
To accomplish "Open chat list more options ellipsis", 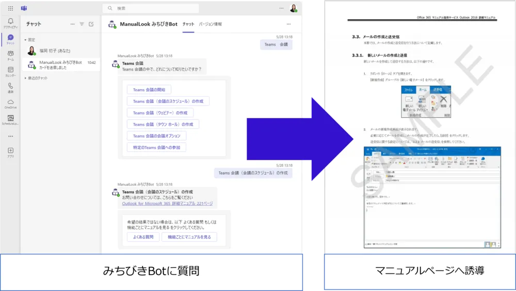I will click(72, 24).
